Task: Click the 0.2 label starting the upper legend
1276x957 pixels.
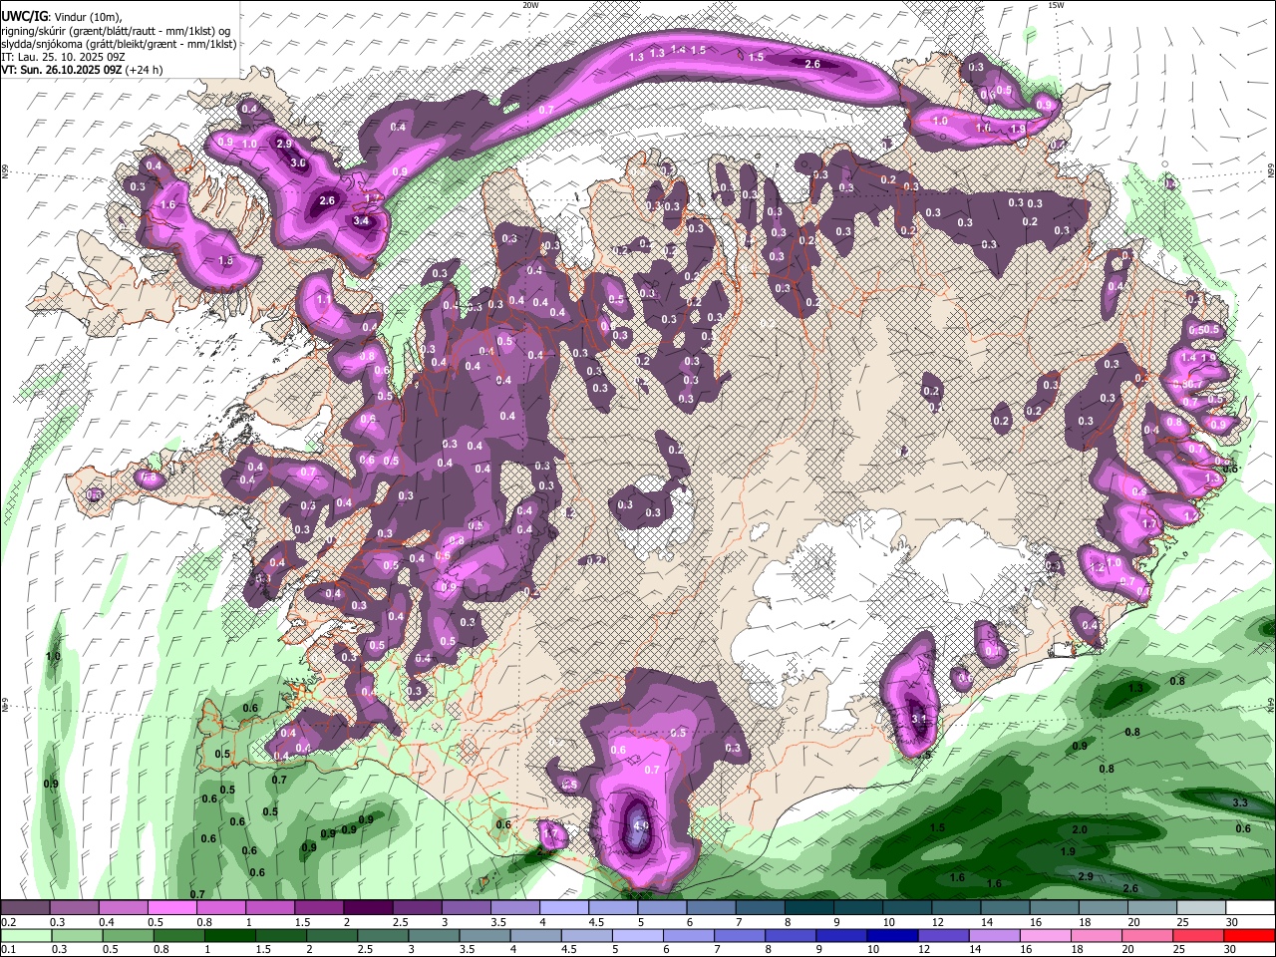Action: 8,922
